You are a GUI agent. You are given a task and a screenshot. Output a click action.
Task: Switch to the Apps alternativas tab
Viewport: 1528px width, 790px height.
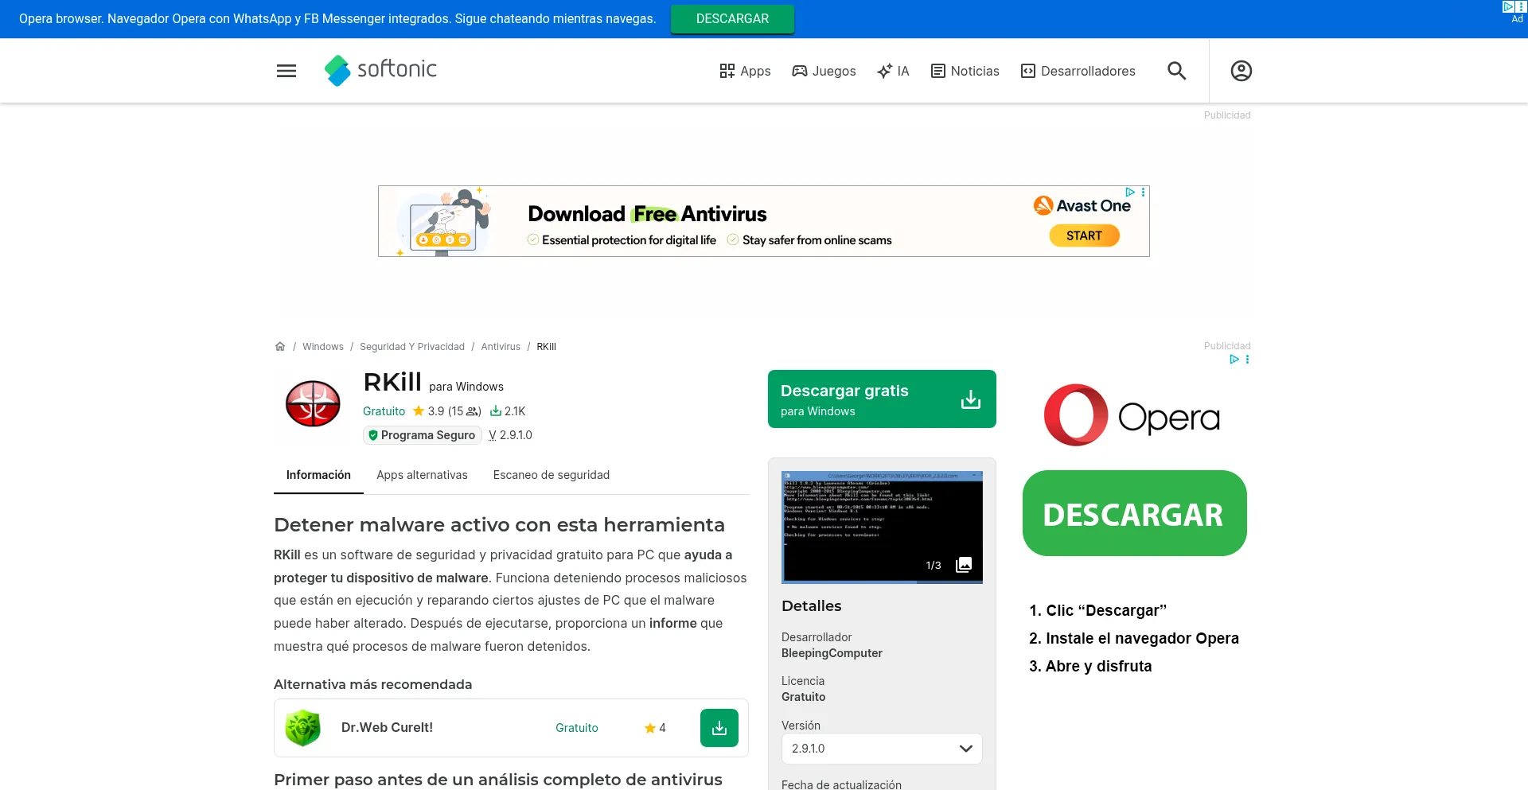point(422,475)
